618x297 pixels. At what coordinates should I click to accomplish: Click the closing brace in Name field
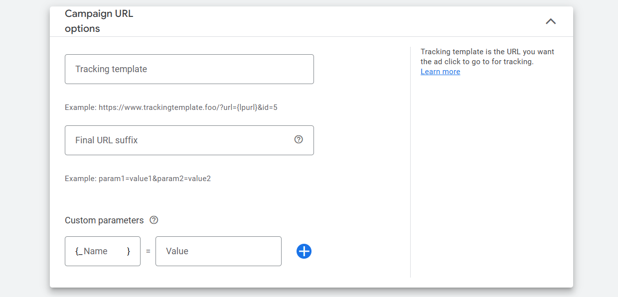coord(129,251)
